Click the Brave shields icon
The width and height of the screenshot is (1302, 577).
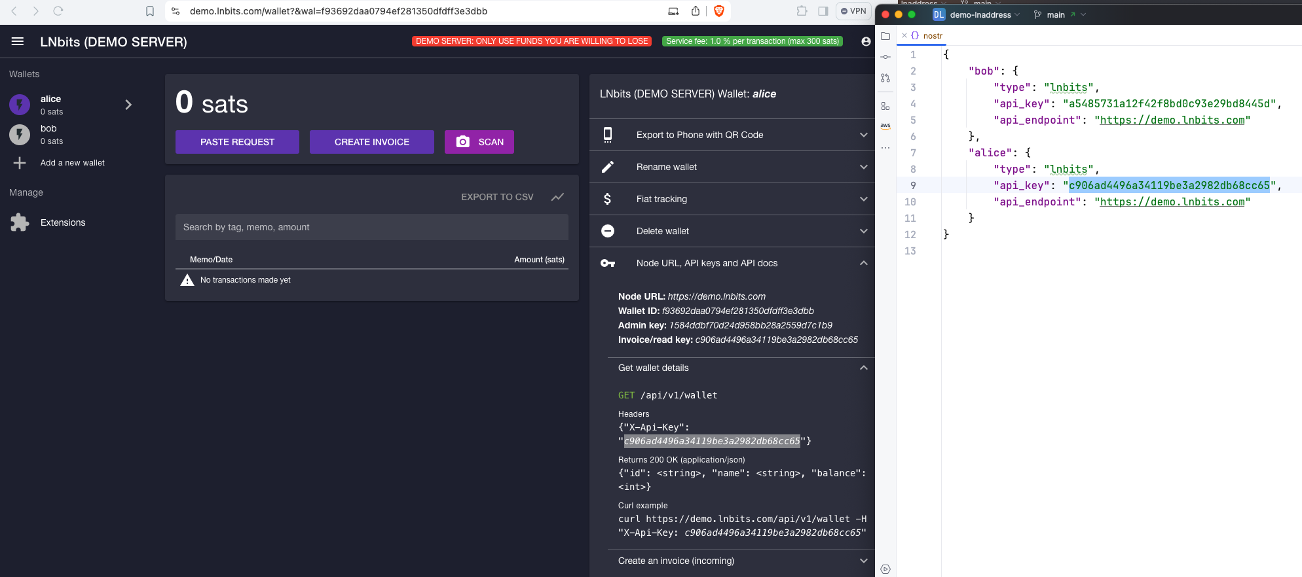coord(718,11)
